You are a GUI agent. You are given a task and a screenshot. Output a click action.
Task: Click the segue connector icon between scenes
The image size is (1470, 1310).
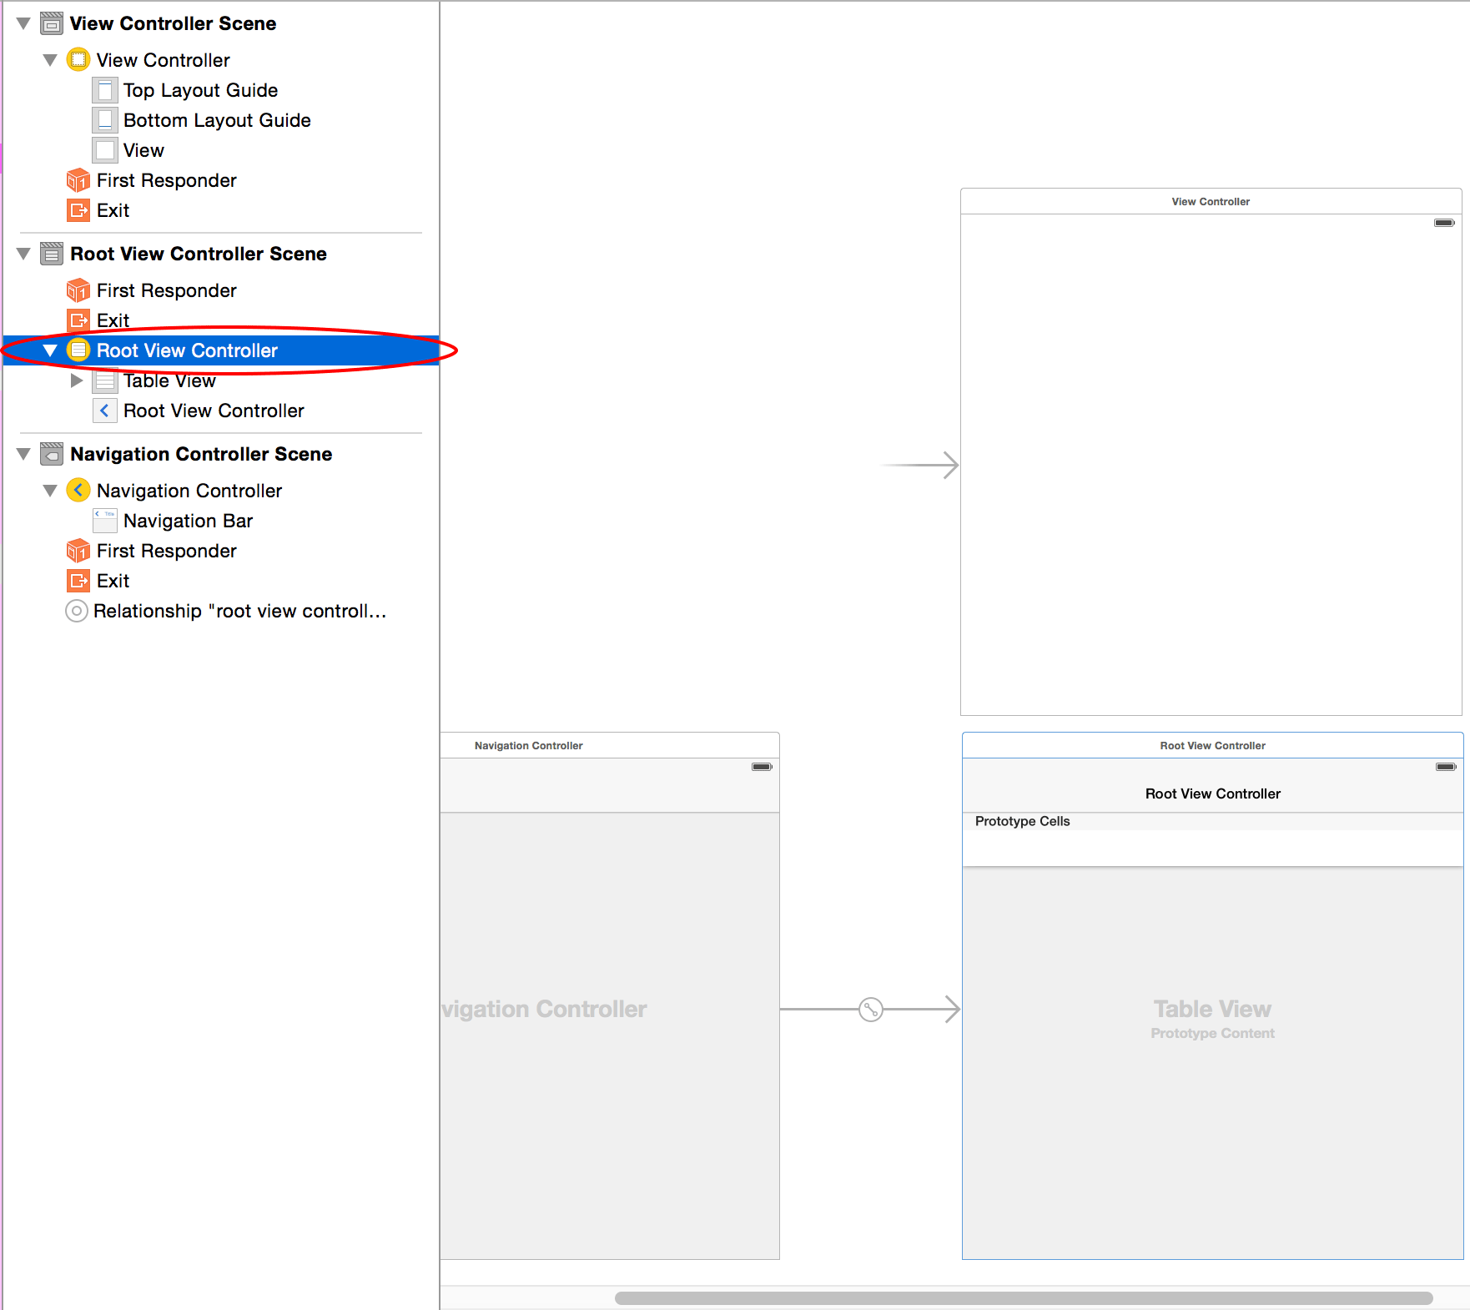click(x=870, y=1010)
